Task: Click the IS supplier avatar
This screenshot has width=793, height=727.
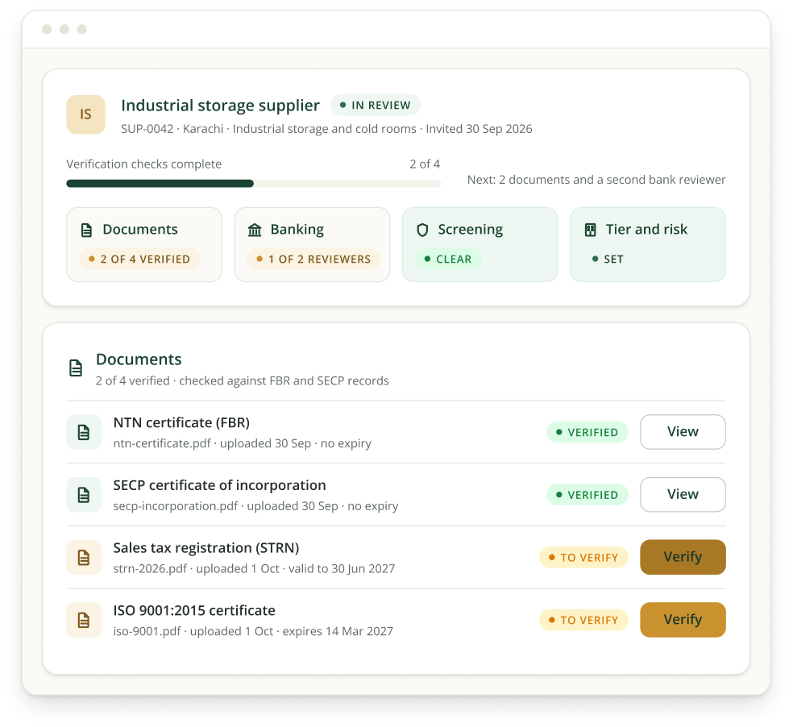Action: [x=85, y=114]
